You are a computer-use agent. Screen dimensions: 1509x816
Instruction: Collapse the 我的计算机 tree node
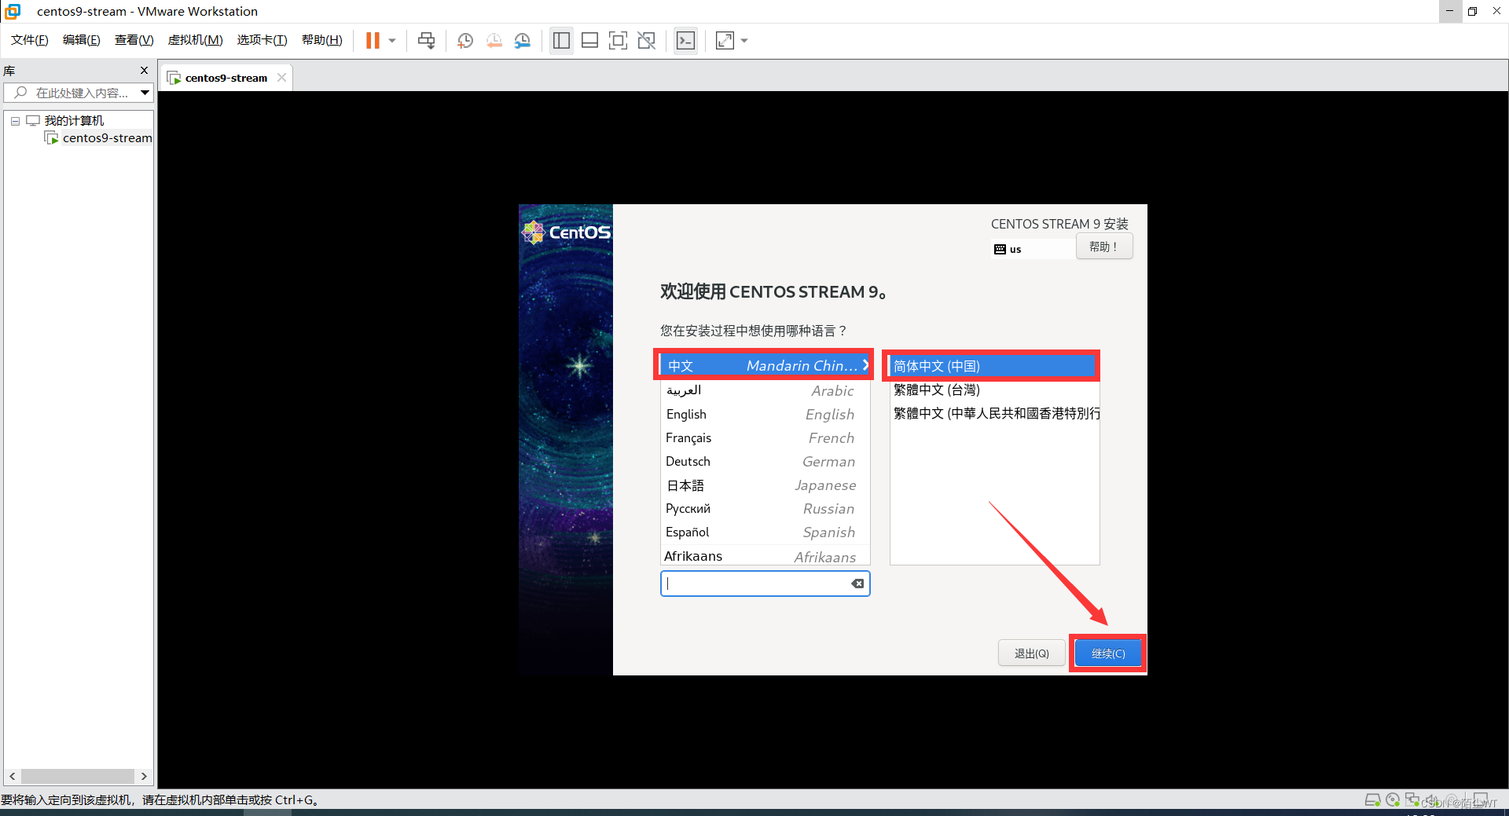pyautogui.click(x=15, y=121)
